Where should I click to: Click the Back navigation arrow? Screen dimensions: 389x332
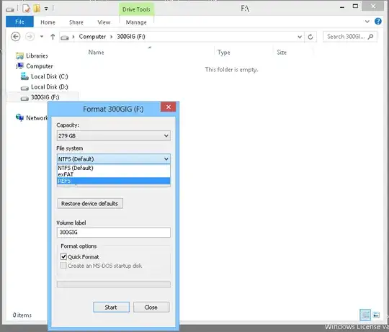pyautogui.click(x=15, y=37)
